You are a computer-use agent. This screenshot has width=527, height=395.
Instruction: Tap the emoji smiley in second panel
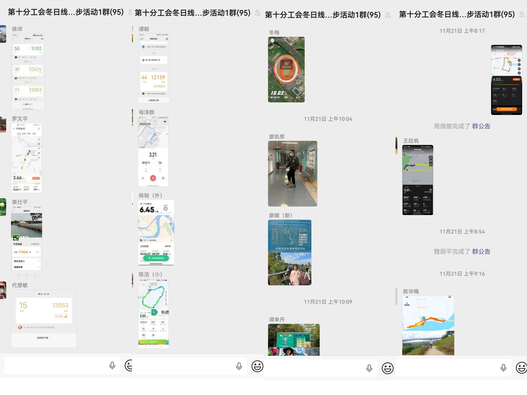[257, 366]
